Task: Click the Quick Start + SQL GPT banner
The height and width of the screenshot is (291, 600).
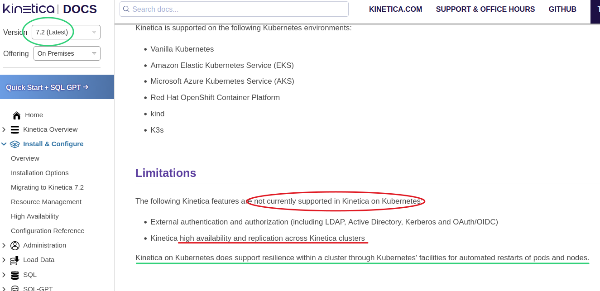Action: (57, 87)
